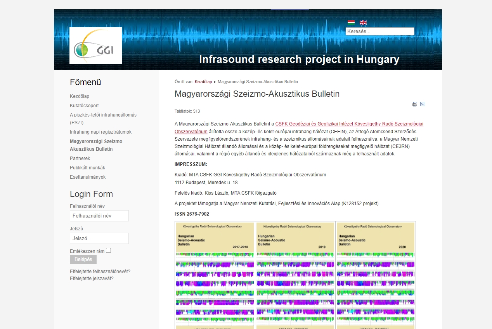This screenshot has width=492, height=329.
Task: Open Magyarországi Szeizmo-Akusztikus Bulletin menu item
Action: coord(97,145)
